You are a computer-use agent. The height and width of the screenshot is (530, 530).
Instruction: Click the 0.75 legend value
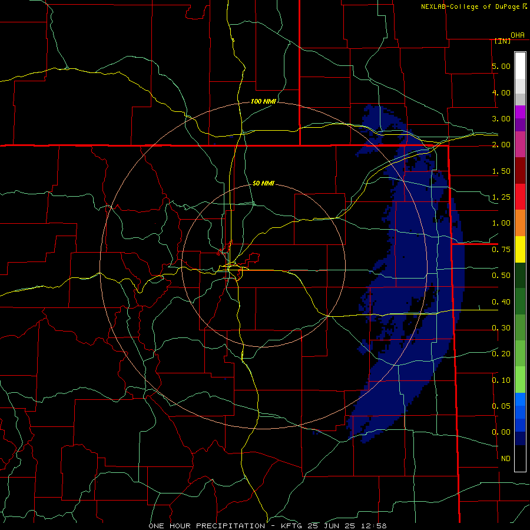coord(501,250)
